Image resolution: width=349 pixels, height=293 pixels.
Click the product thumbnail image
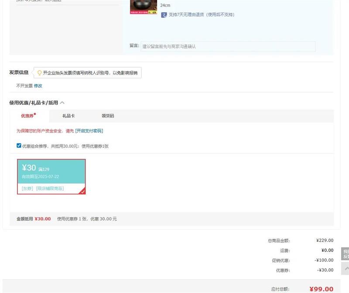tap(143, 7)
